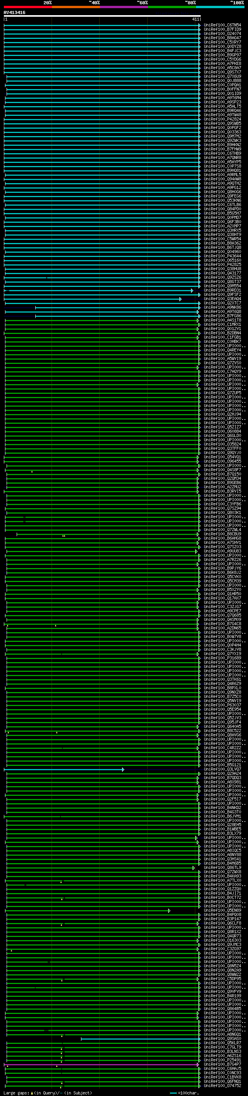Select the UniRef100_A9T6M4 label
The width and height of the screenshot is (248, 1096).
(x=222, y=98)
